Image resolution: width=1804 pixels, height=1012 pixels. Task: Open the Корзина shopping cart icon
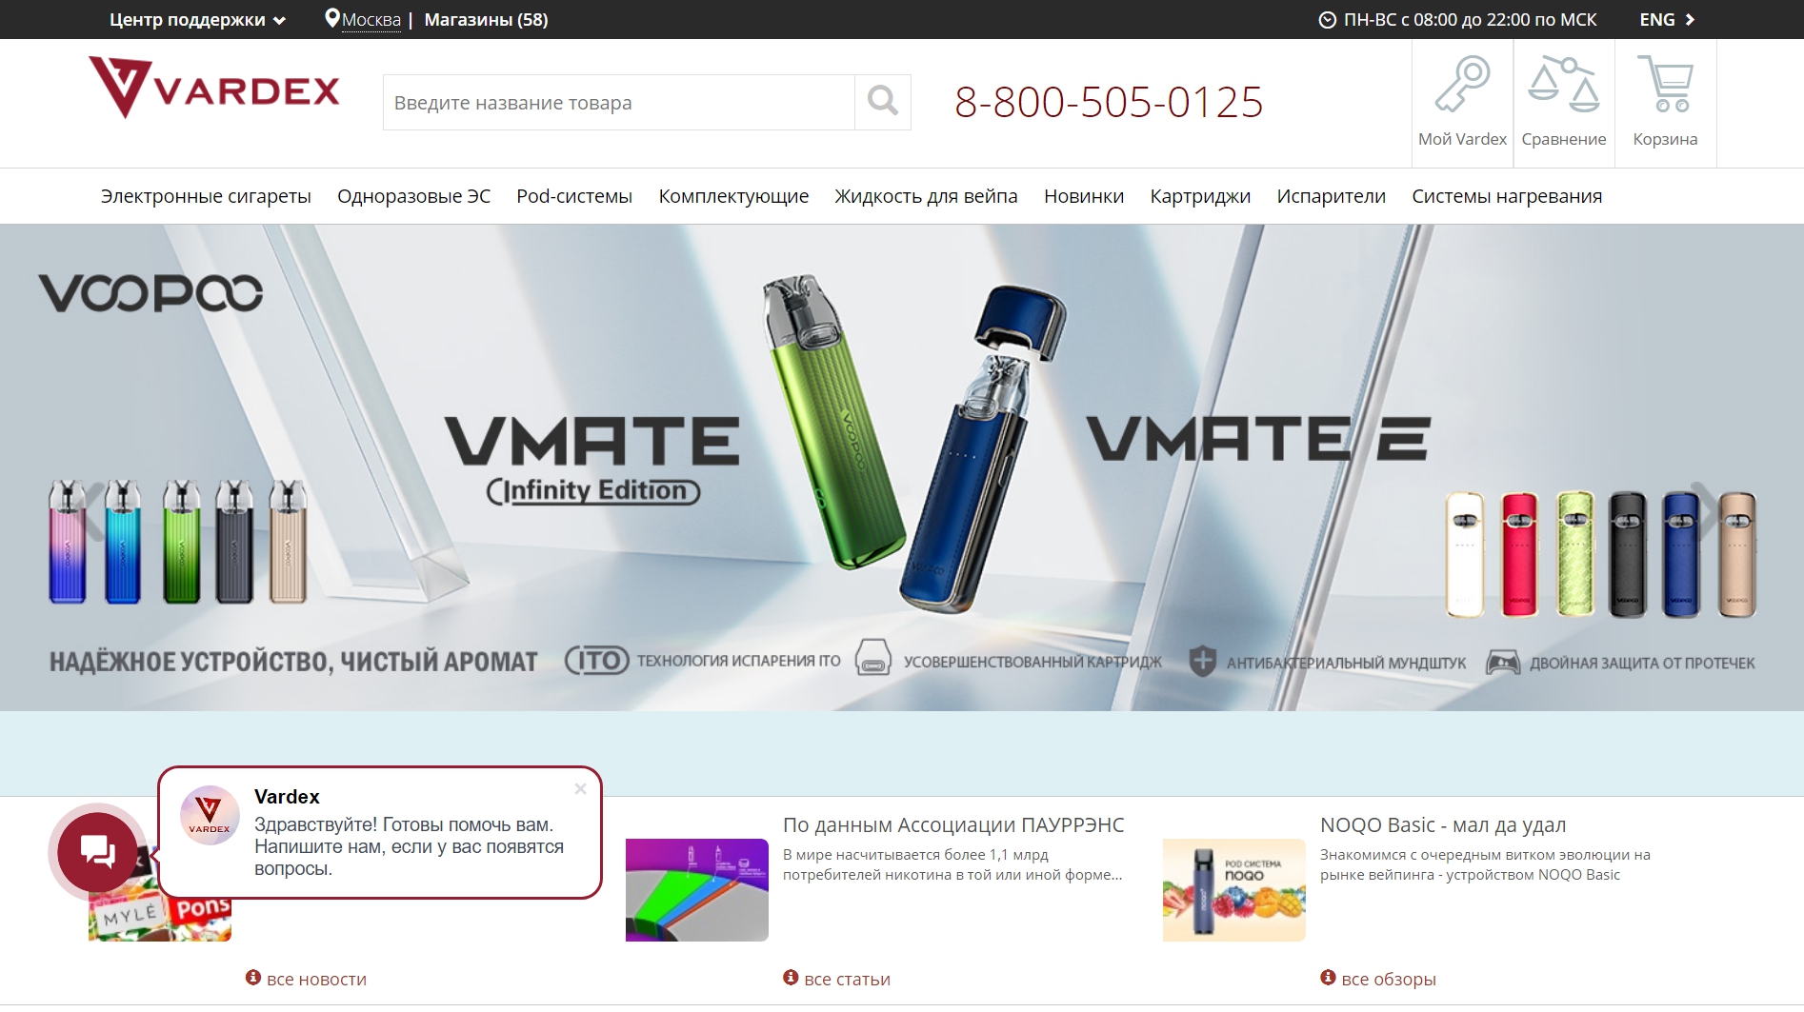coord(1665,84)
